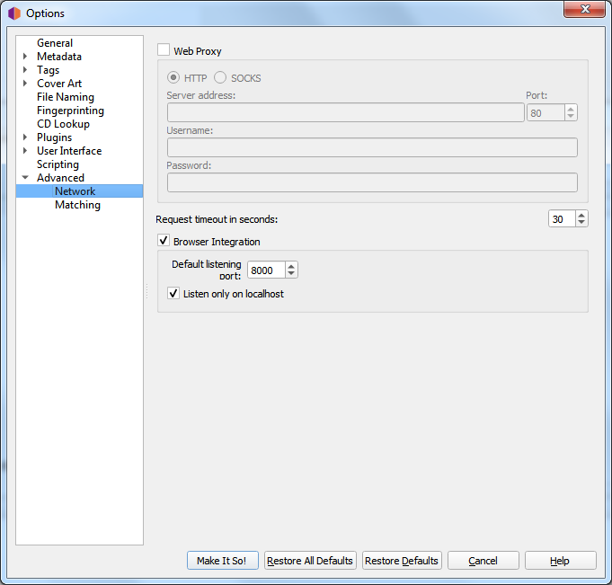Screen dimensions: 612x585
Task: Expand the Tags tree arrow
Action: [x=25, y=70]
